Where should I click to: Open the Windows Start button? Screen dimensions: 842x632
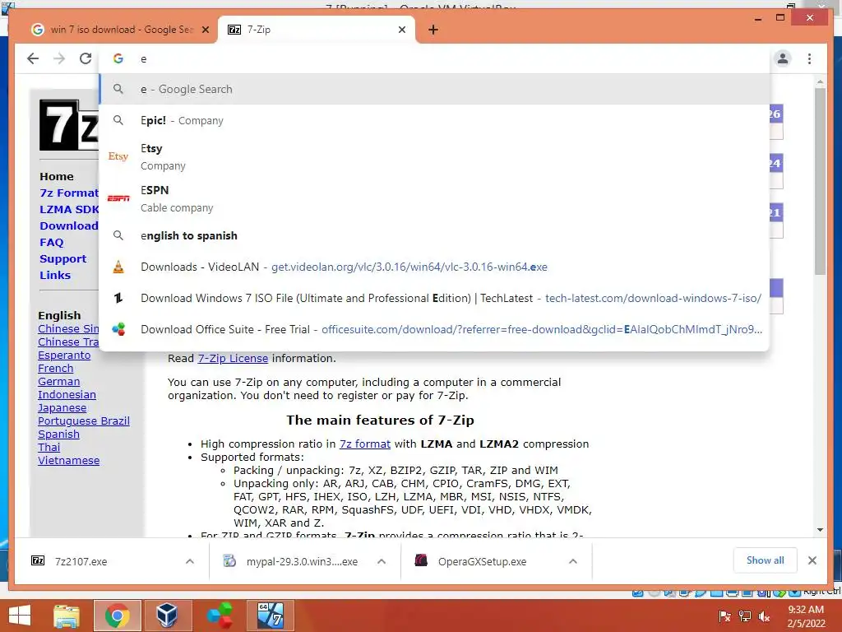pyautogui.click(x=20, y=616)
